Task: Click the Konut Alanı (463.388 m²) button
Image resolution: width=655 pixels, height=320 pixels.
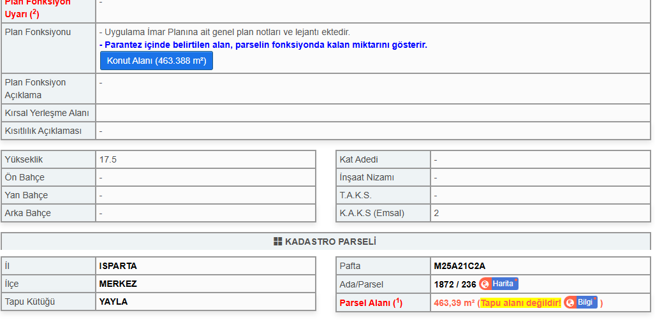Action: pyautogui.click(x=156, y=61)
